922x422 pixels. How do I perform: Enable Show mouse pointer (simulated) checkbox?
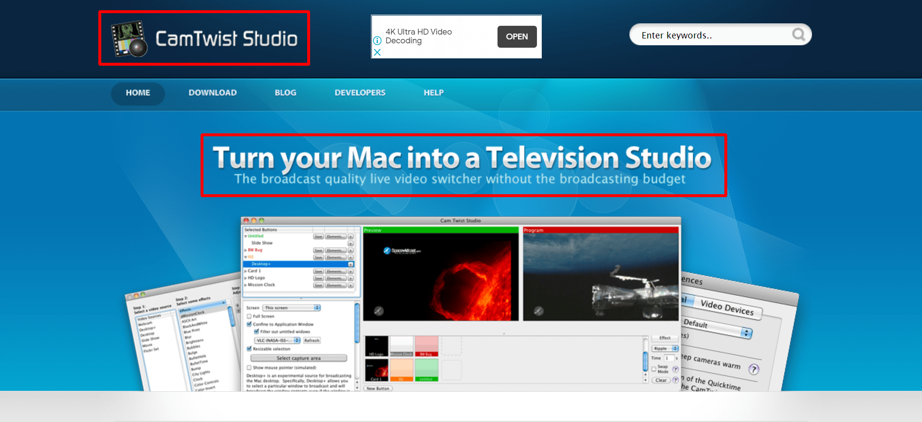[249, 368]
